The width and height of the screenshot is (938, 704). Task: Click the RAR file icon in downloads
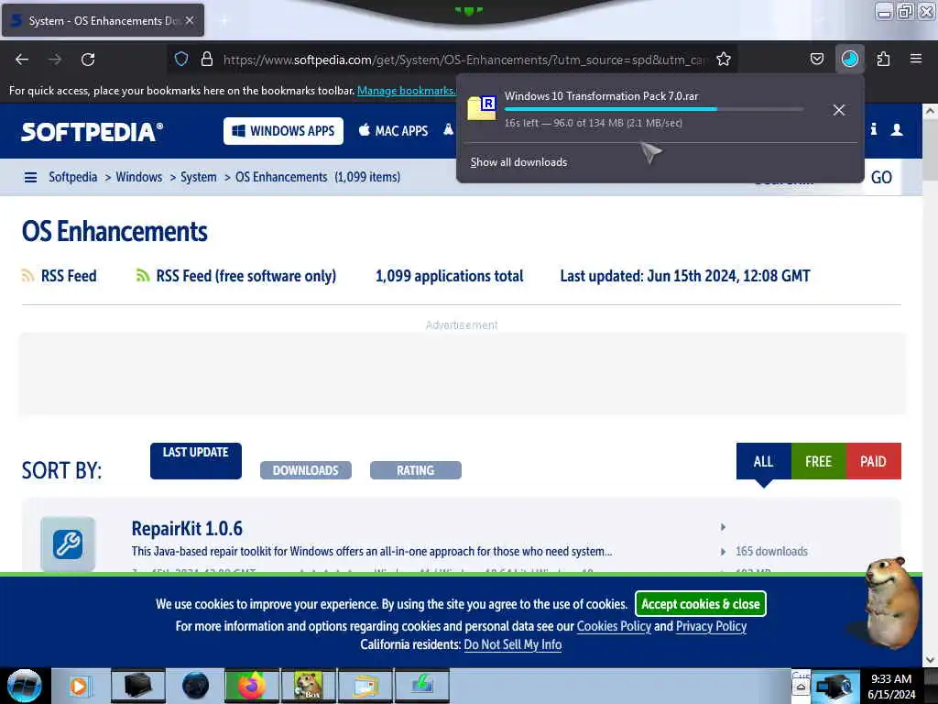tap(482, 108)
